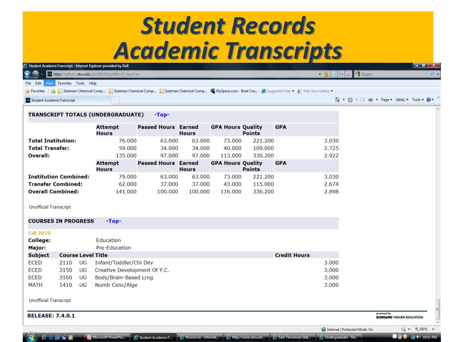Open the zoom level dropdown arrow
Image resolution: width=456 pixels, height=342 pixels.
coord(433,330)
